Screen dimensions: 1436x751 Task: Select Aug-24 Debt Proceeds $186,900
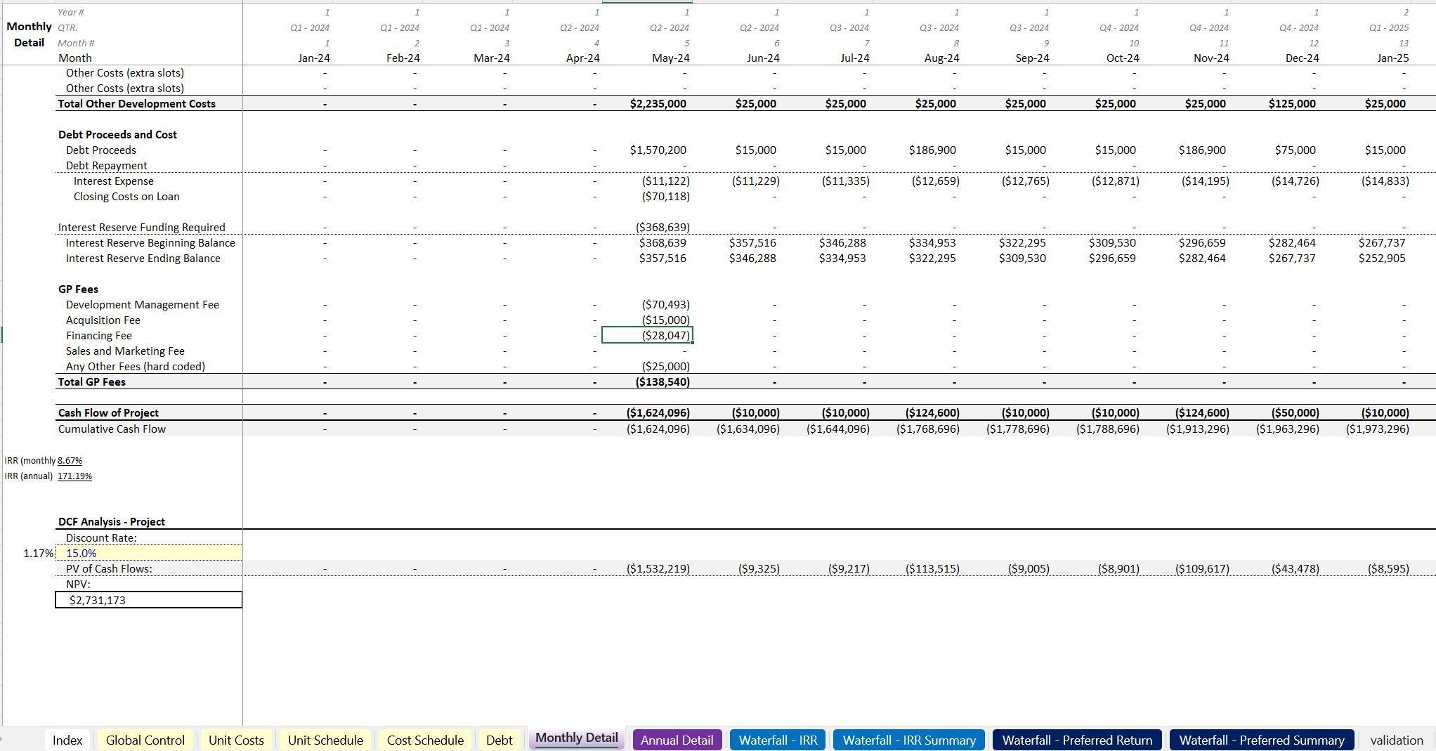[932, 150]
